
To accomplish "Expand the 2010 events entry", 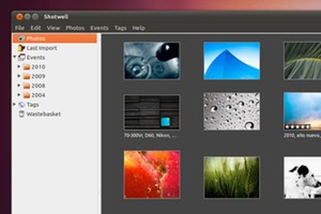I will click(x=19, y=67).
